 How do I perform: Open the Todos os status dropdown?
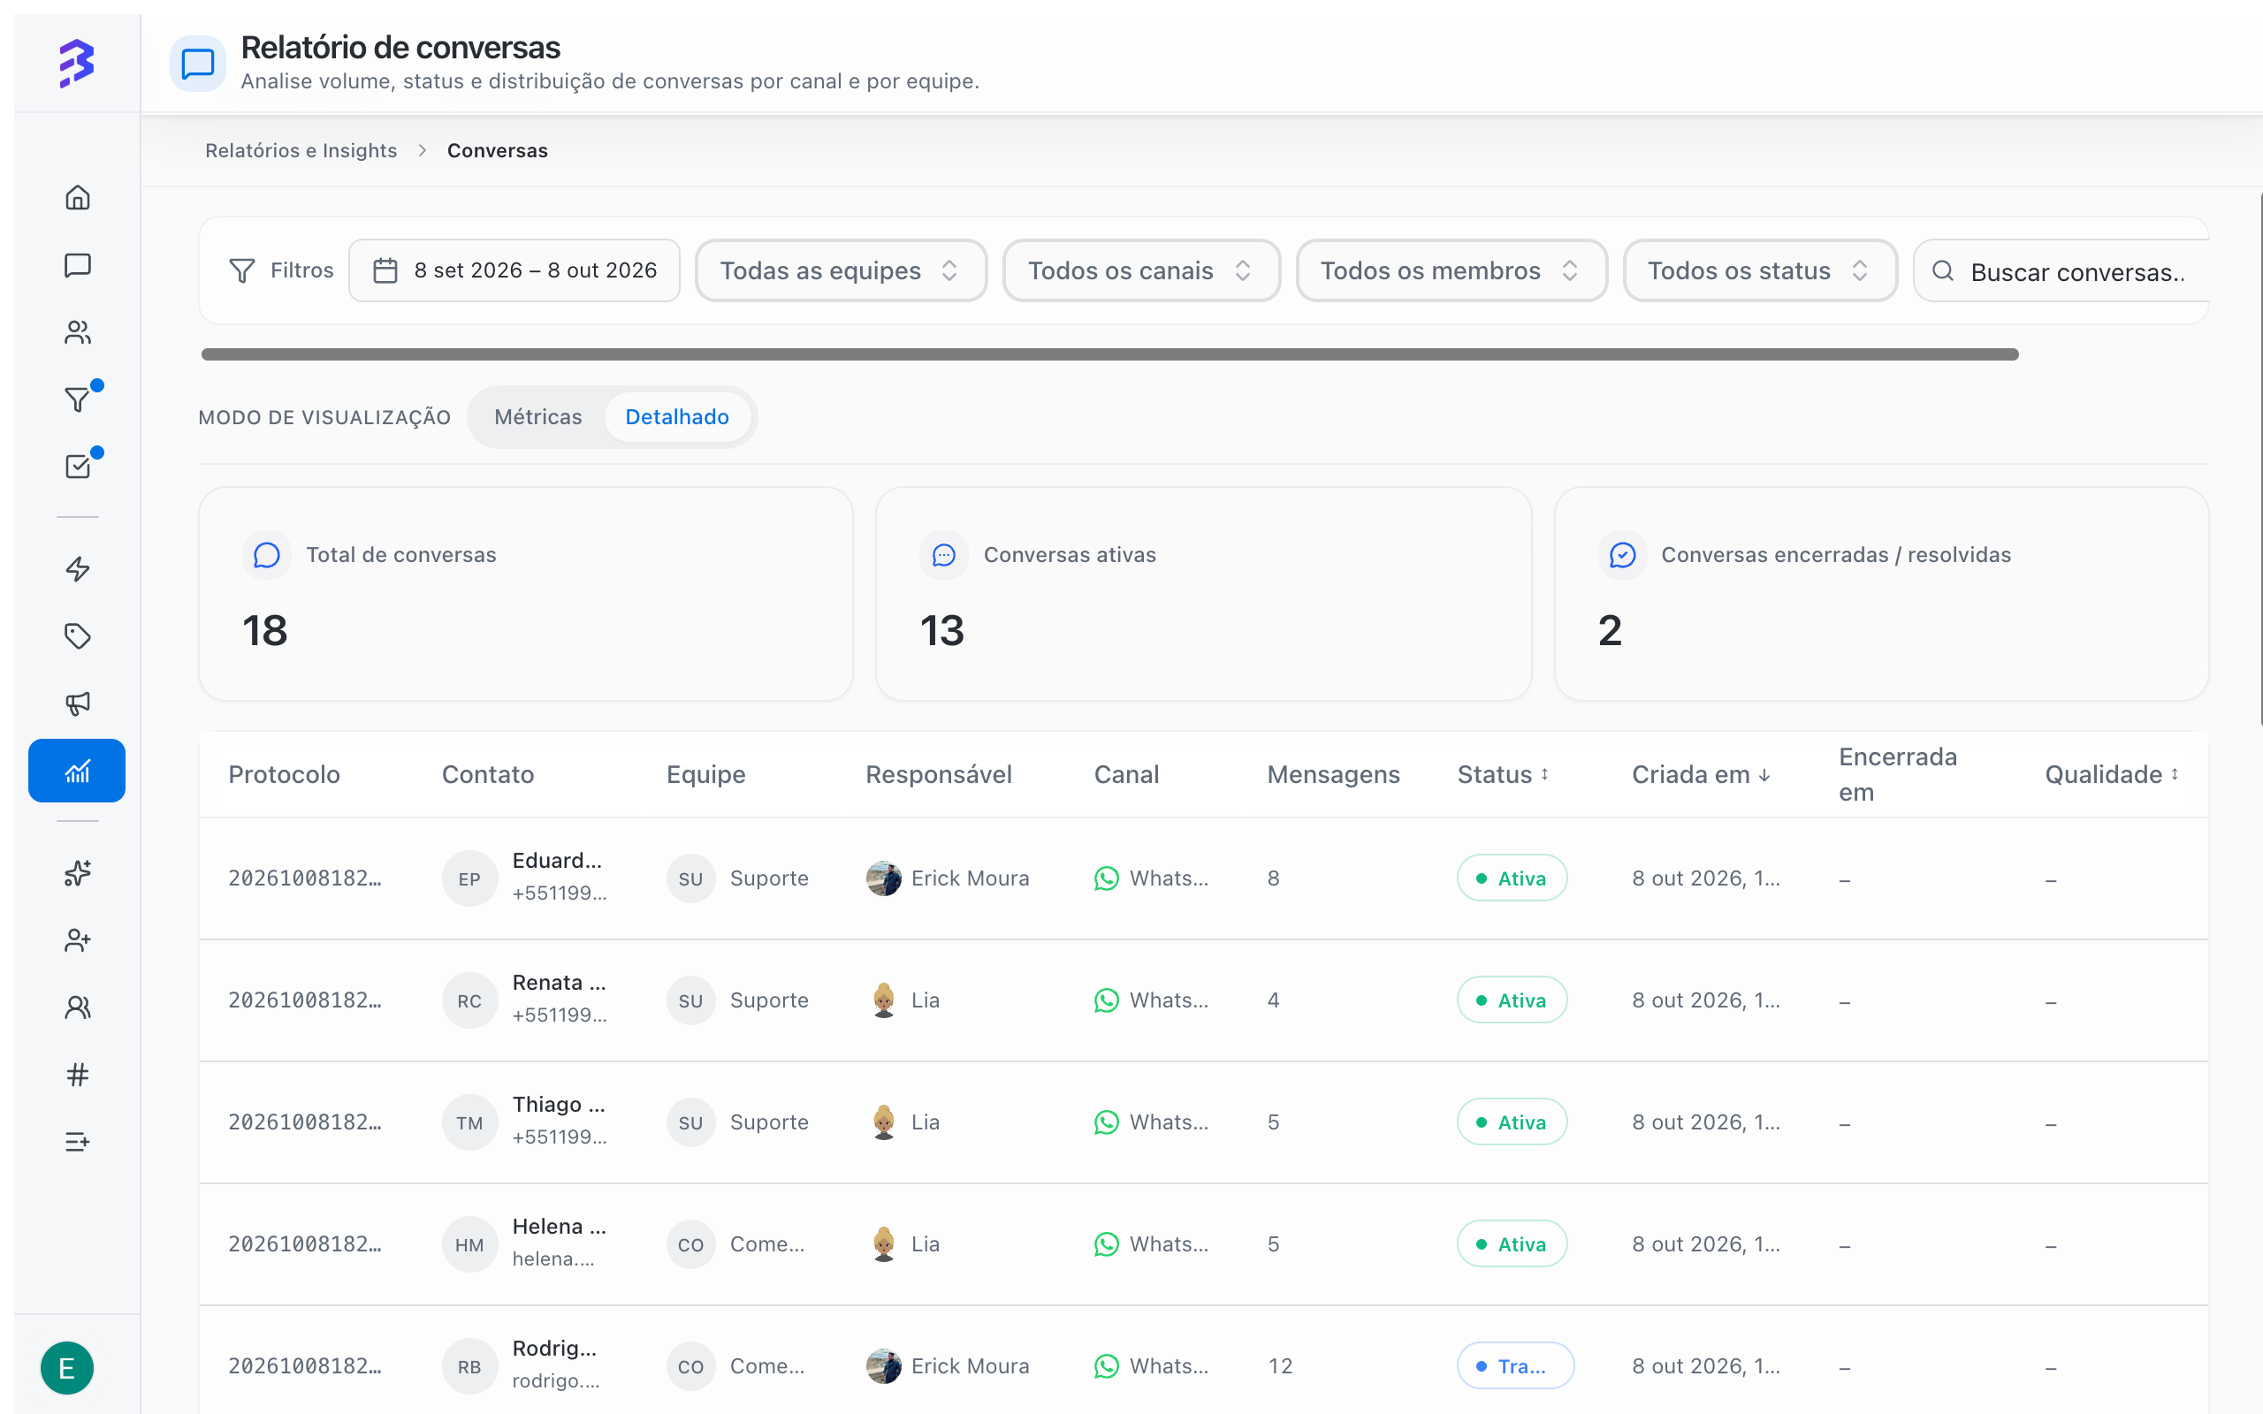[1760, 270]
